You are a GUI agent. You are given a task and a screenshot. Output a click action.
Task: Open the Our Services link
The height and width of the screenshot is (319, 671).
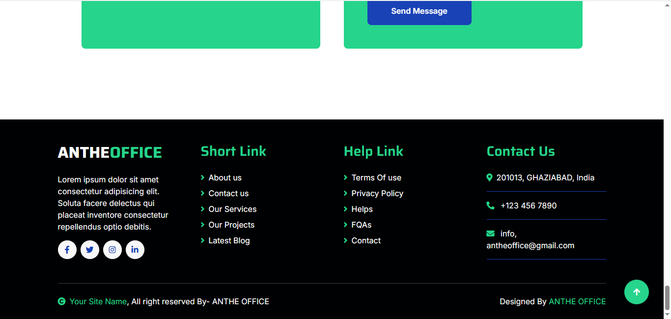(232, 209)
